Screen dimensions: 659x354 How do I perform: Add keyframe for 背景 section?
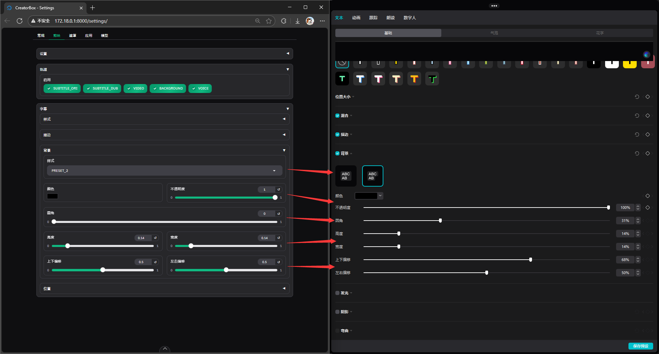(x=648, y=153)
